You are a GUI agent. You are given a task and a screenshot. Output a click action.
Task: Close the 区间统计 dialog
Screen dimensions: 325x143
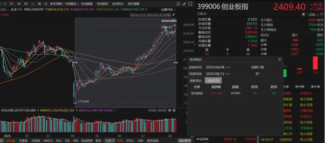point(280,59)
